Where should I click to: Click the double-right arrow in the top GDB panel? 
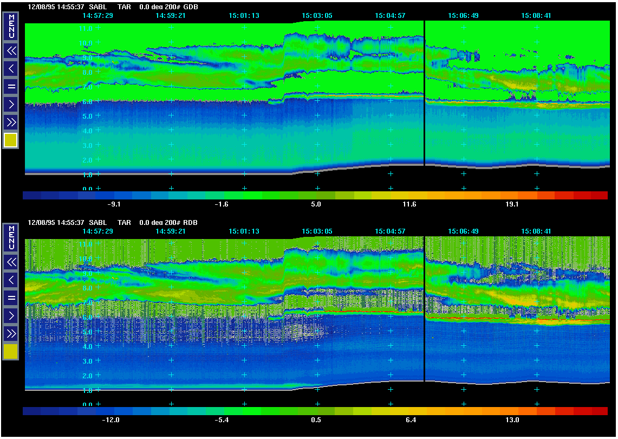[x=11, y=121]
